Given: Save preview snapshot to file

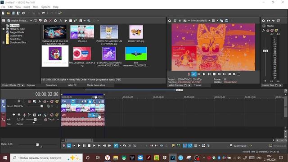Looking at the screenshot, I should pyautogui.click(x=227, y=21).
